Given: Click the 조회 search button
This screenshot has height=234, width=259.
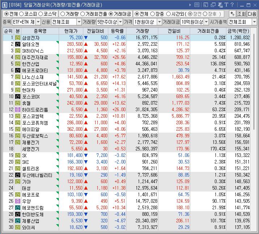Looking at the screenshot, I should tap(242, 14).
